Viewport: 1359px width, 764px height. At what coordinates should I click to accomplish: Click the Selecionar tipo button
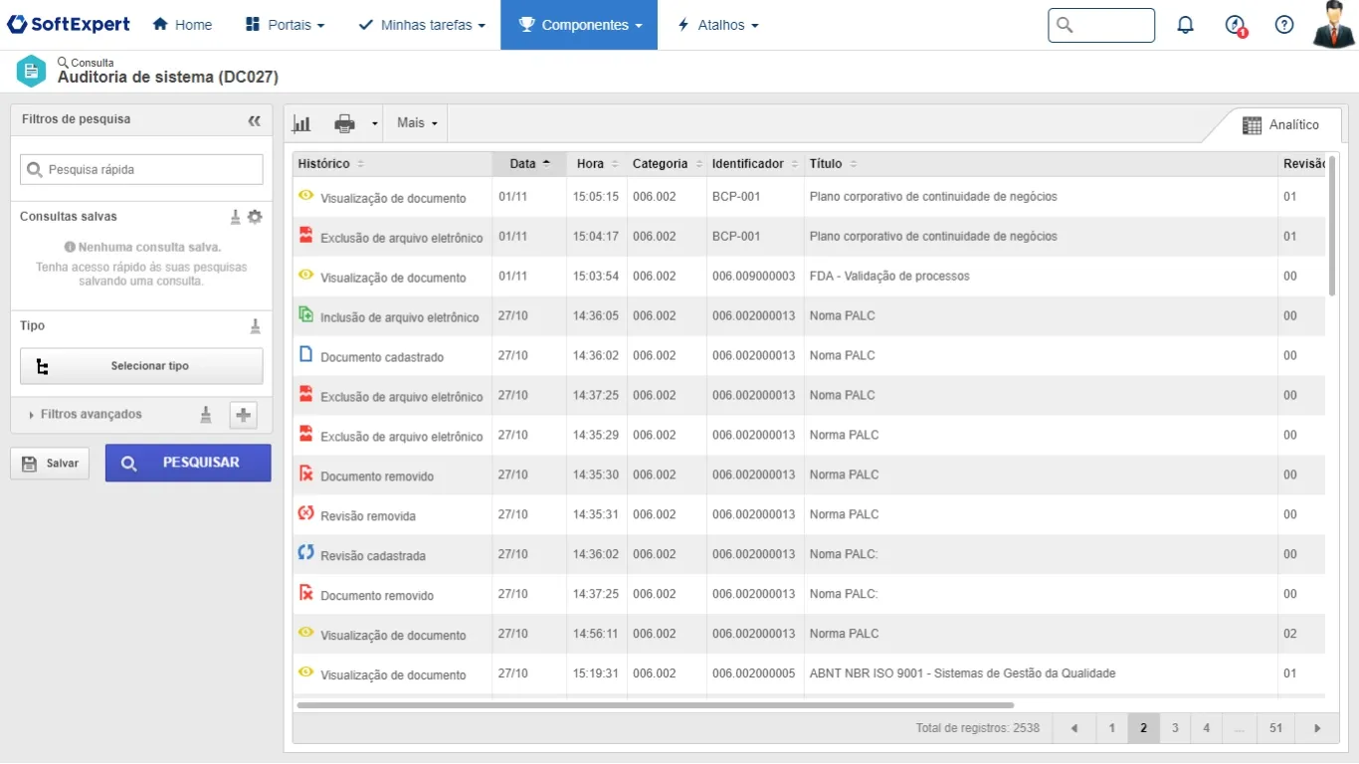(141, 366)
